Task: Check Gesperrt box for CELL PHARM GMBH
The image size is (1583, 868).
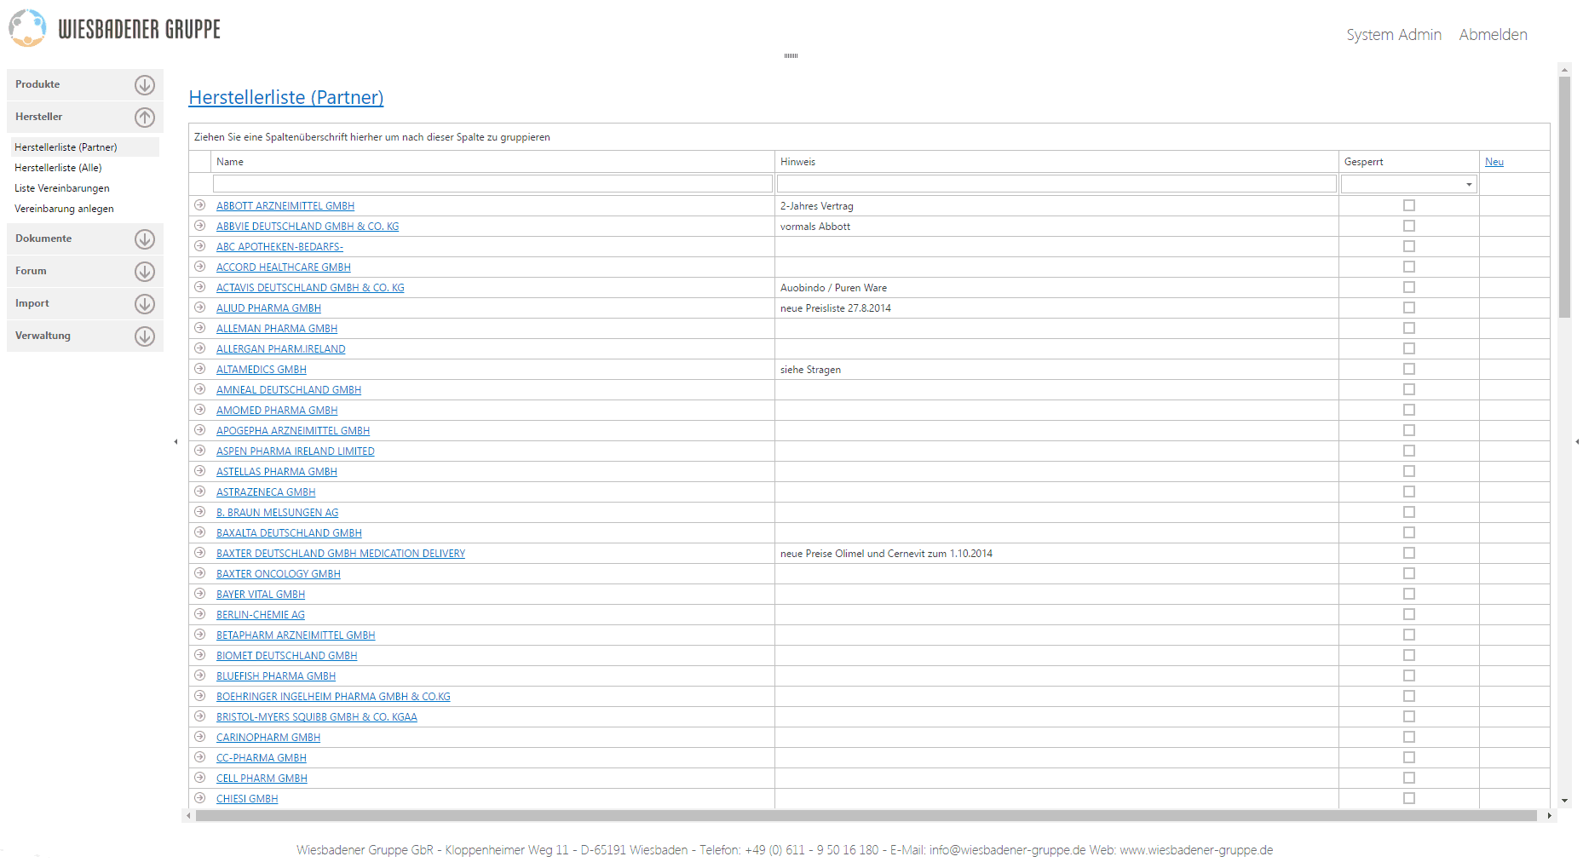Action: pyautogui.click(x=1409, y=778)
